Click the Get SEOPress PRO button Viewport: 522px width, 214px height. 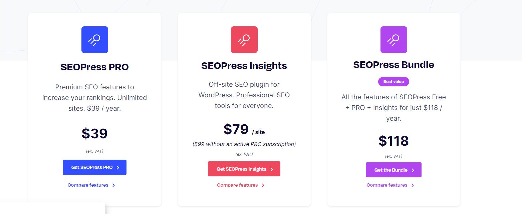(94, 167)
